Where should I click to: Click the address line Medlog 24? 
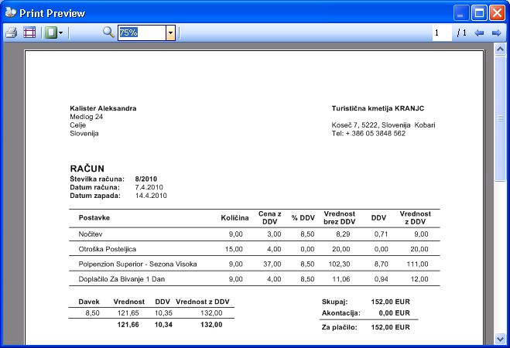86,117
